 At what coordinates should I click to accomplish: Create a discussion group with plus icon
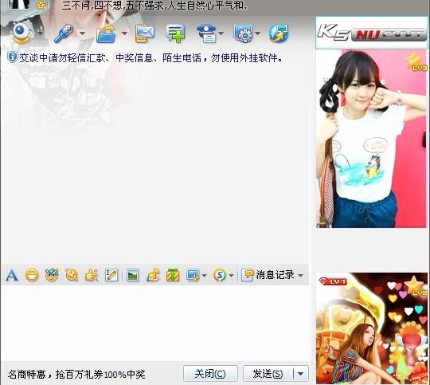[x=175, y=33]
